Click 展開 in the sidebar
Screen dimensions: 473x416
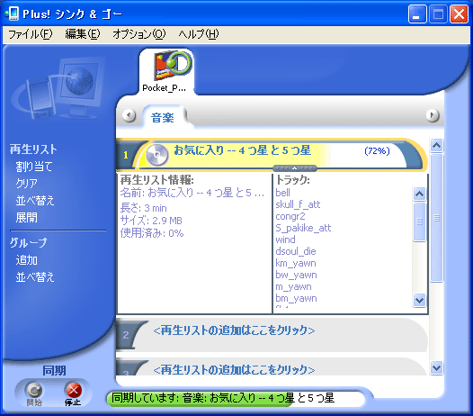27,218
